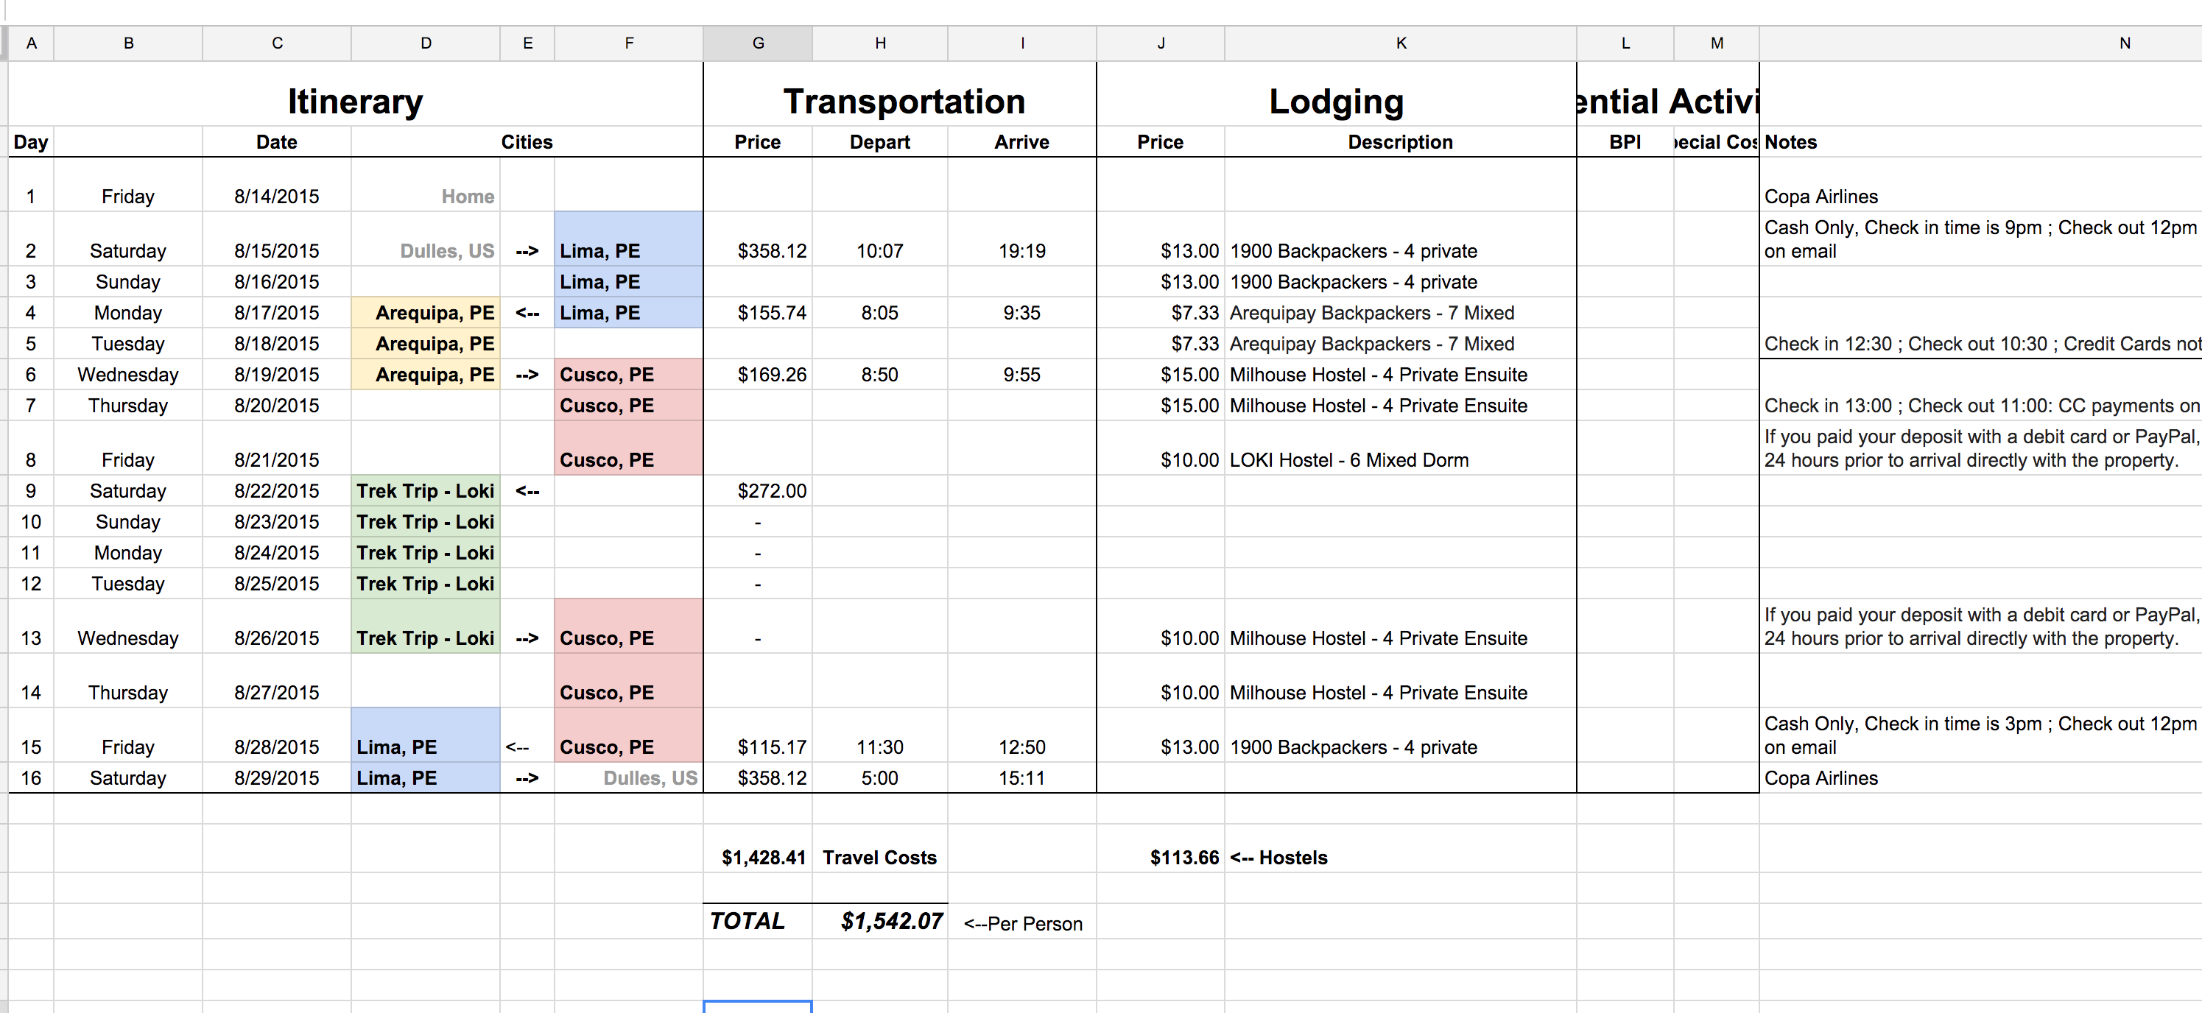Viewport: 2202px width, 1013px height.
Task: Select column G header
Action: click(757, 43)
